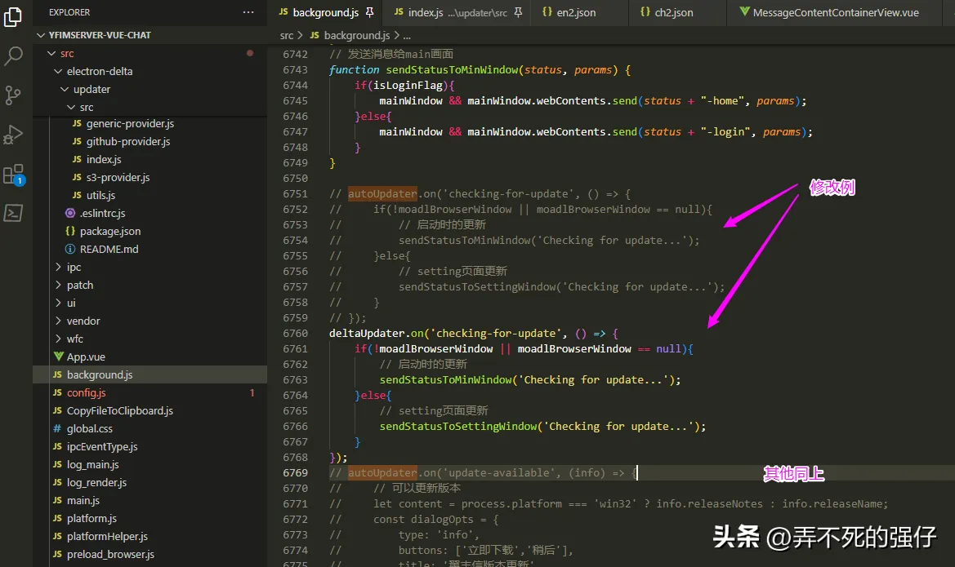Click pin icon on background.js tab
This screenshot has height=567, width=955.
click(x=369, y=12)
